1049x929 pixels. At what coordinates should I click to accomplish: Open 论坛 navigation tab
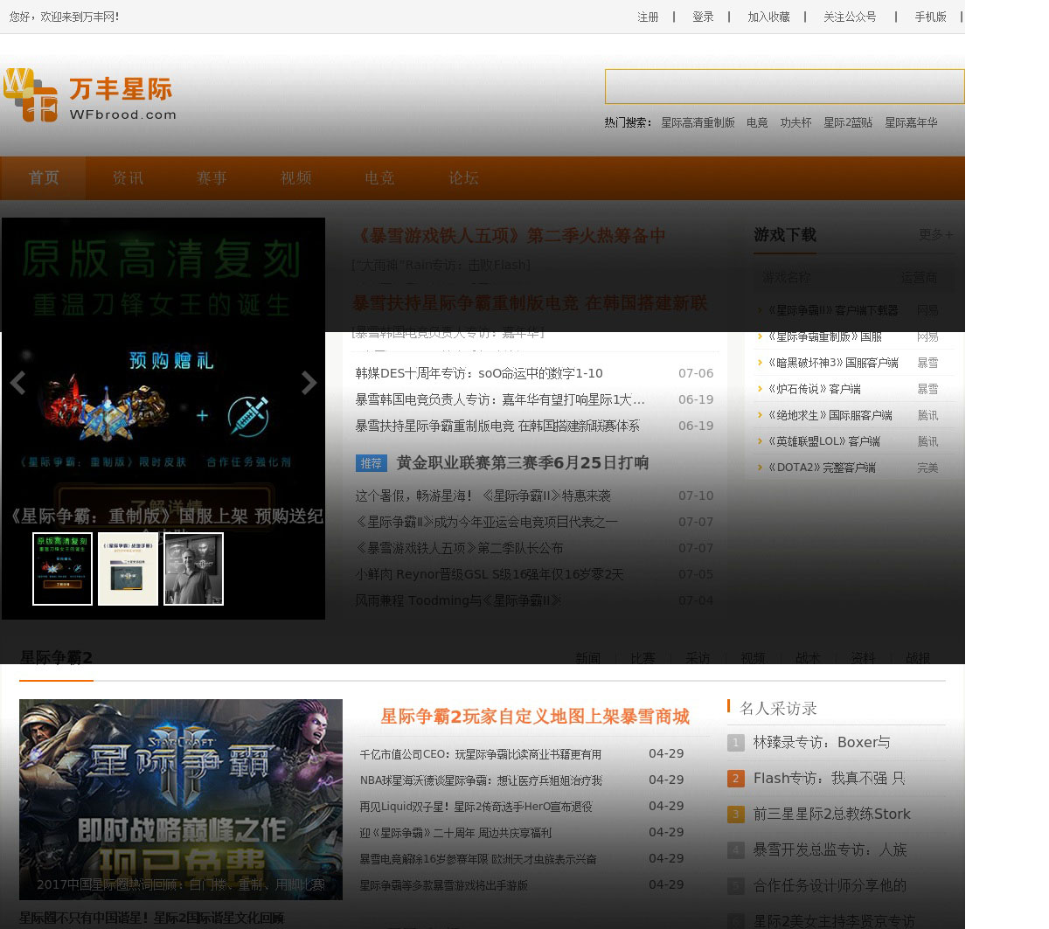464,178
